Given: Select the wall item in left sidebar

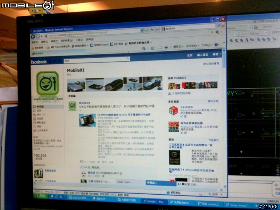Looking at the screenshot, I should tap(48, 107).
